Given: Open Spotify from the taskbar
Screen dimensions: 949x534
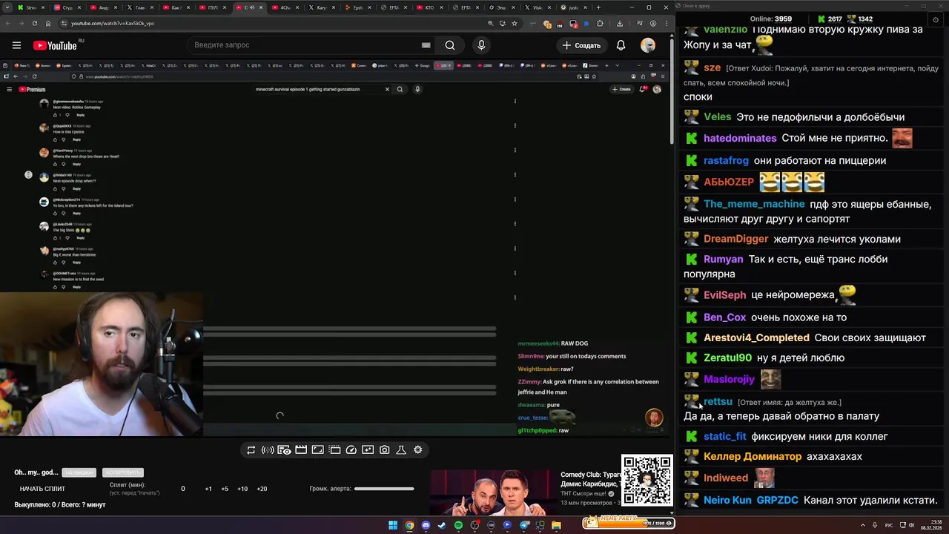Looking at the screenshot, I should pyautogui.click(x=458, y=525).
